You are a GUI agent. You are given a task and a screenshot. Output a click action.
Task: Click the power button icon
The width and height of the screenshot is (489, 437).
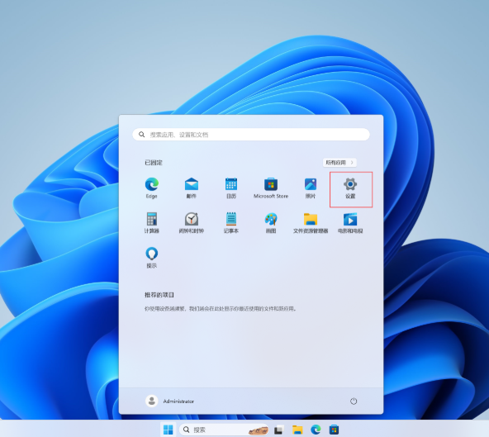point(354,401)
